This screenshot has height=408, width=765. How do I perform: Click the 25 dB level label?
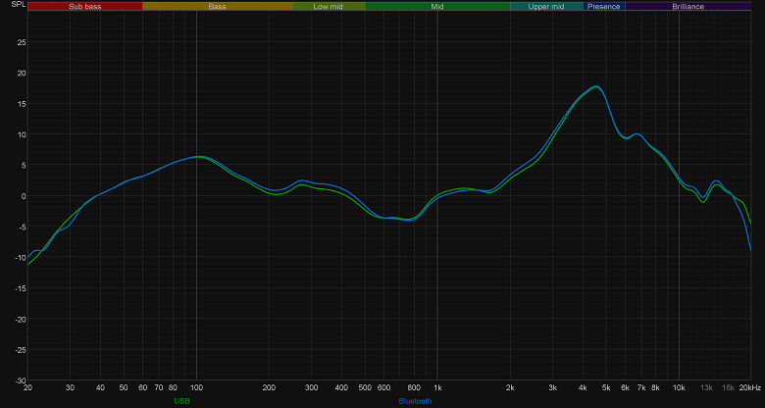pyautogui.click(x=22, y=42)
